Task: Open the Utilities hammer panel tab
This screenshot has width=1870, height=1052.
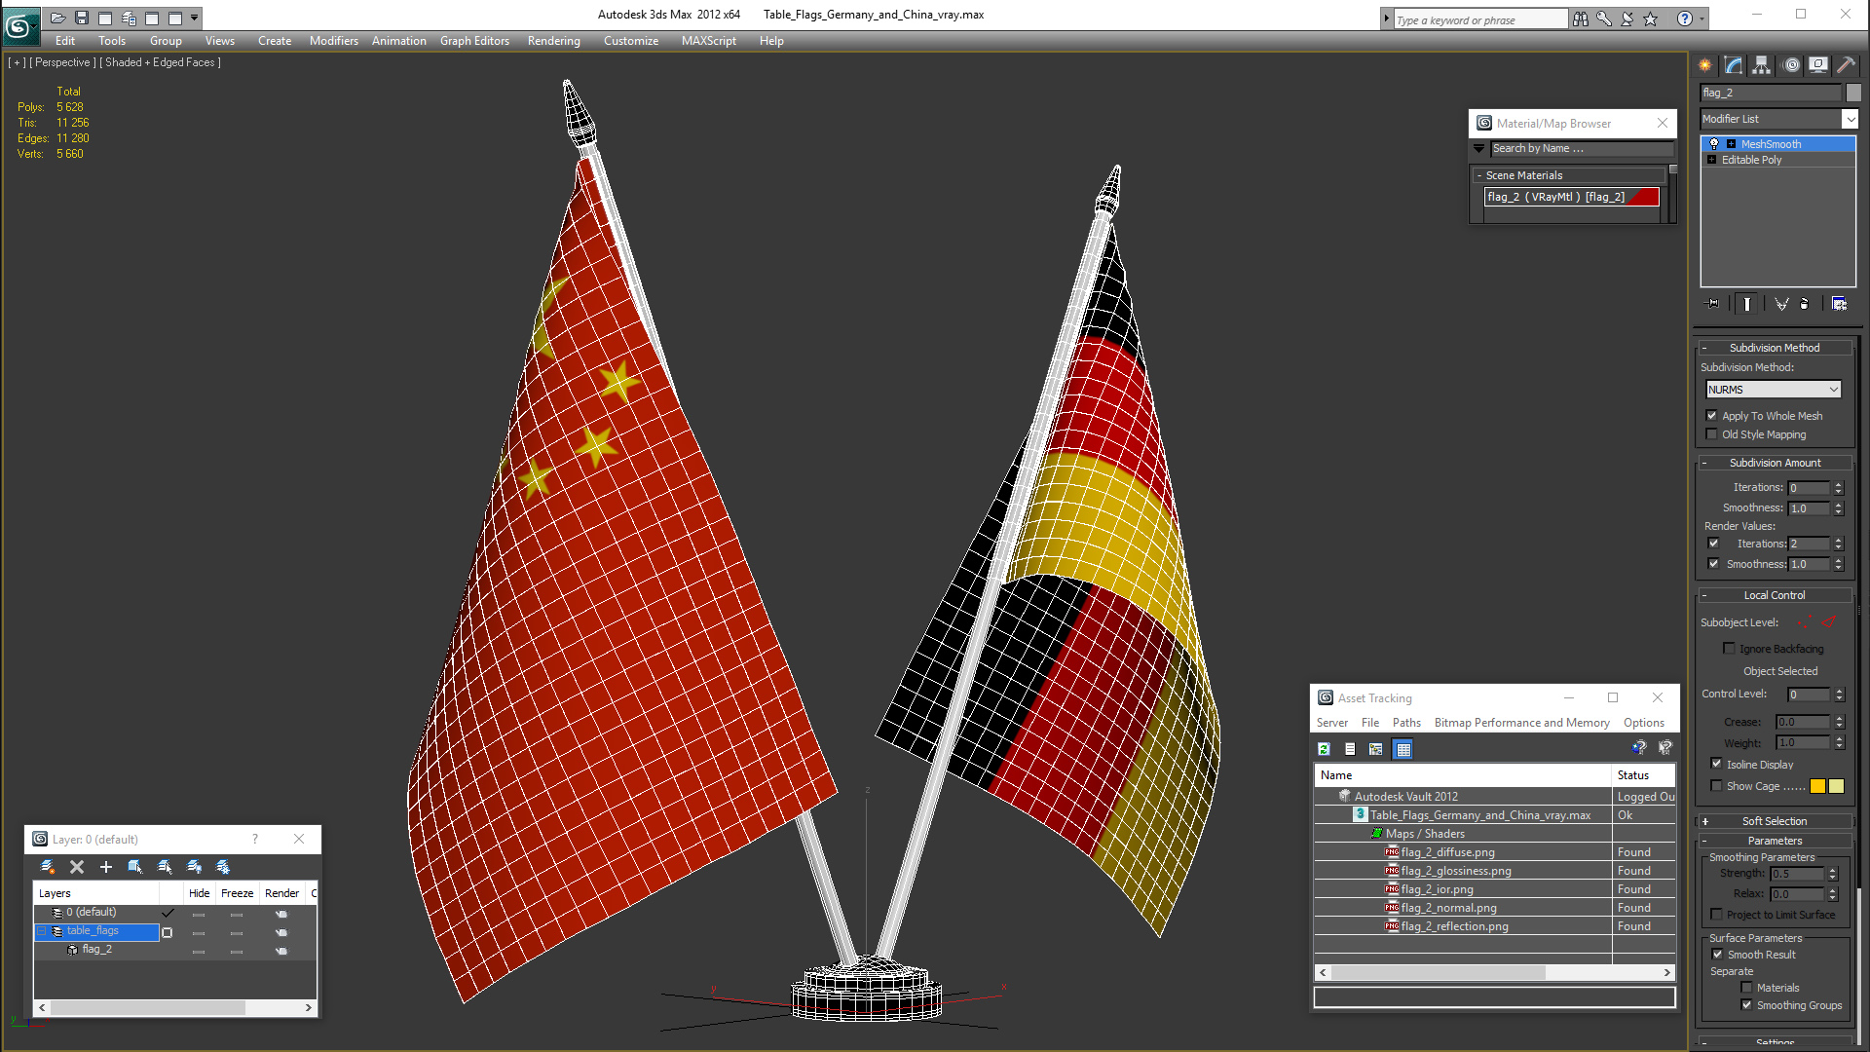Action: pyautogui.click(x=1846, y=65)
